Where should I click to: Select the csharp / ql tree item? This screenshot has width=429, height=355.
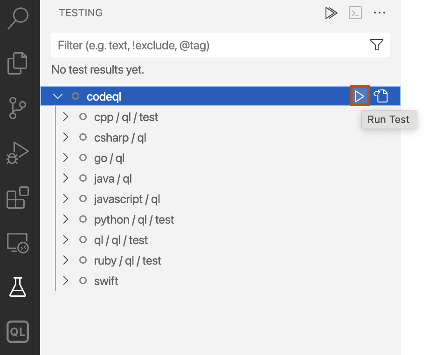(x=120, y=137)
